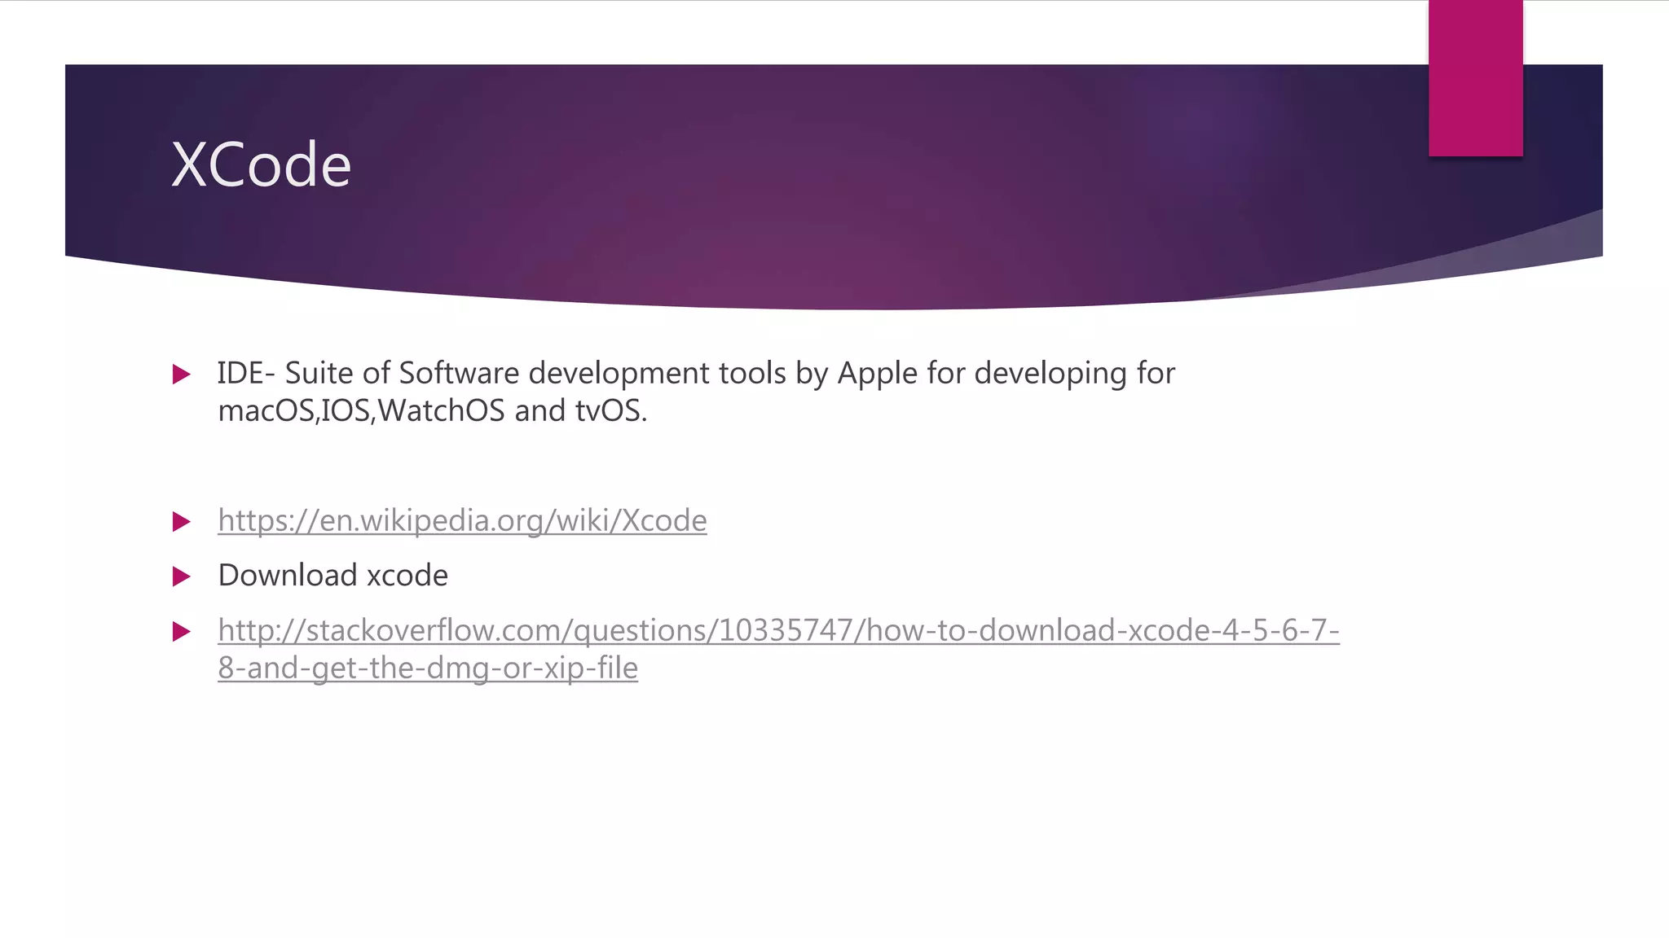
Task: Click the 'Download xcode' text line
Action: tap(332, 576)
